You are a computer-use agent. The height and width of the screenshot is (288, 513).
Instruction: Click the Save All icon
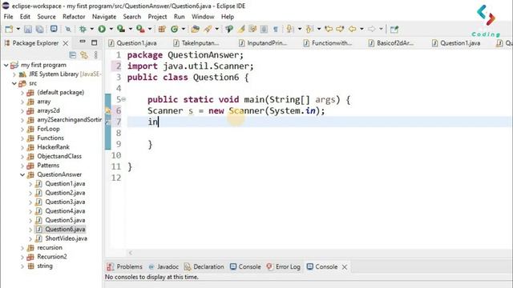[x=39, y=29]
